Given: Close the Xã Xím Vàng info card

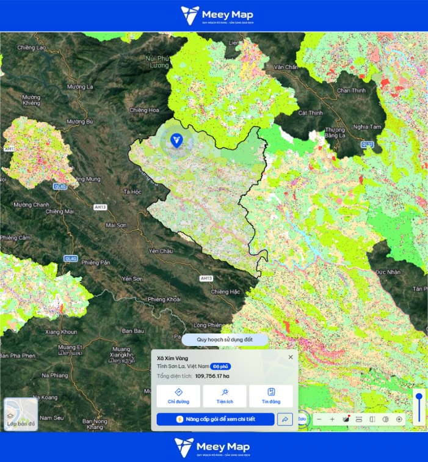Looking at the screenshot, I should coord(291,357).
